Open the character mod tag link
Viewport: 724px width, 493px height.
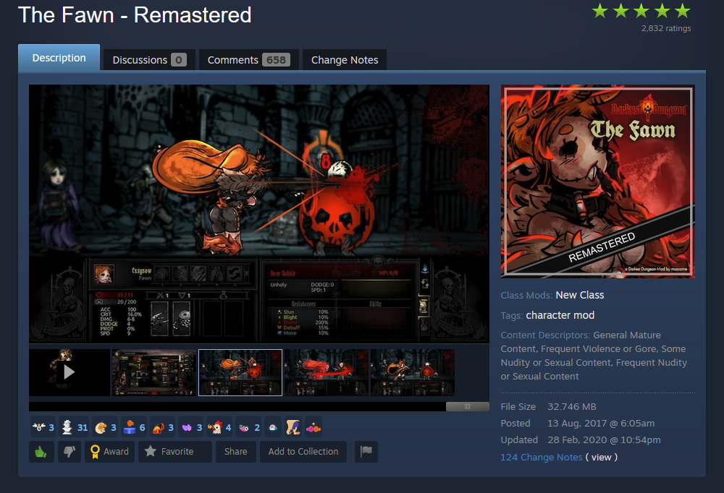tap(560, 315)
